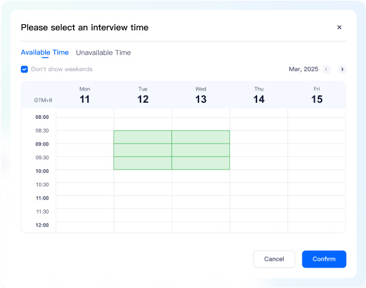Go to the previous week arrow
This screenshot has height=288, width=366.
coord(326,69)
